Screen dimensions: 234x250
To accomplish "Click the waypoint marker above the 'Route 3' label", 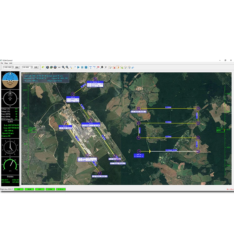I will [95, 79].
